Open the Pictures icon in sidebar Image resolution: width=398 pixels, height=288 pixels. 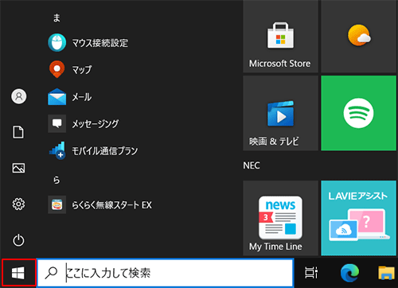[x=18, y=168]
